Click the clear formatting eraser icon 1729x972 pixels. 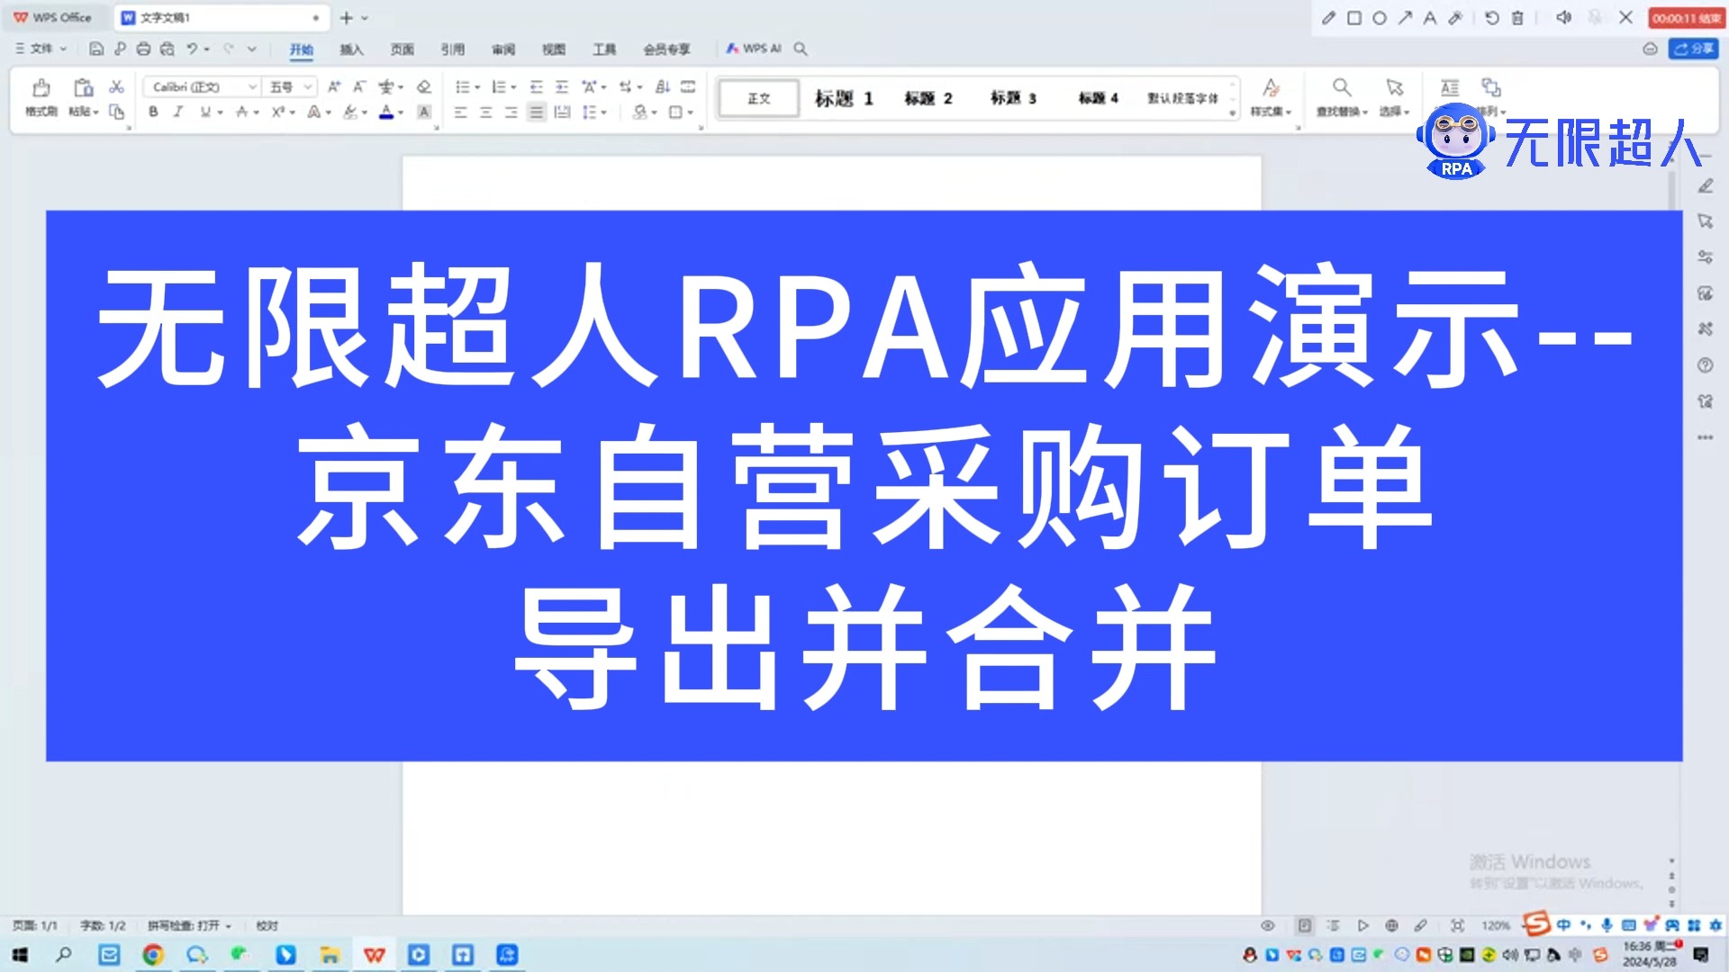pyautogui.click(x=424, y=86)
